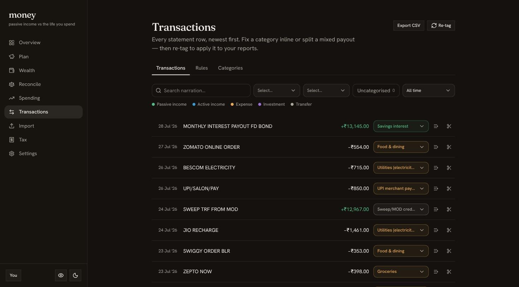Viewport: 519px width, 287px height.
Task: Open the Import page
Action: tap(43, 126)
